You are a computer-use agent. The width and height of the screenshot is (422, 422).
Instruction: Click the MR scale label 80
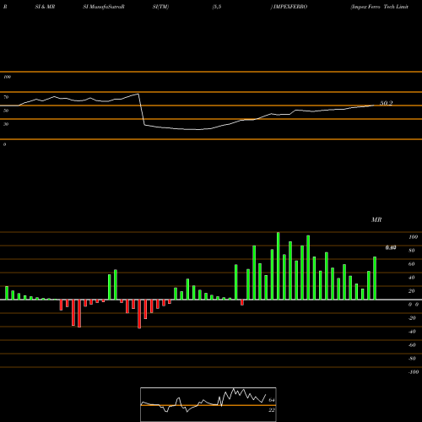click(x=412, y=251)
